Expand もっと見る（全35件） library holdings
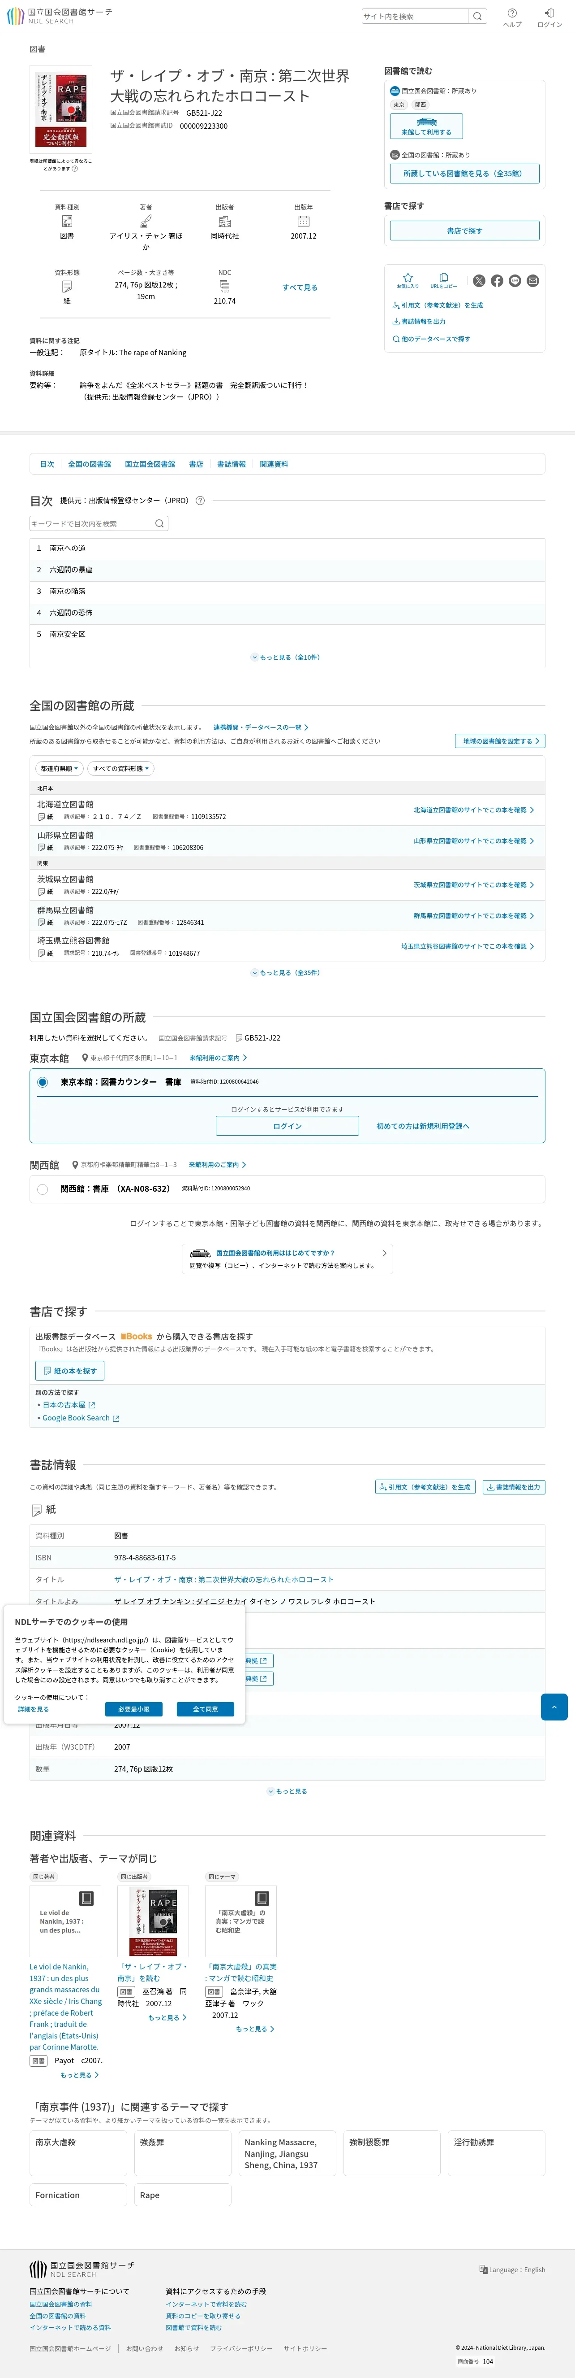This screenshot has width=575, height=2378. point(287,972)
